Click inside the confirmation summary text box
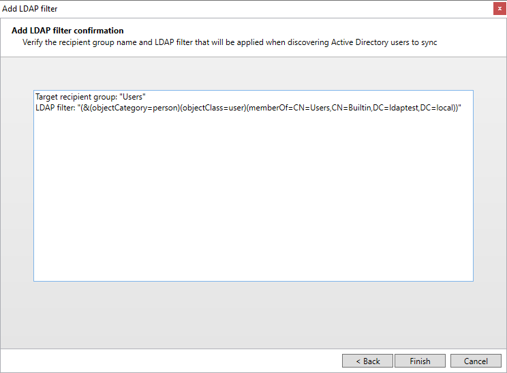This screenshot has width=507, height=373. (253, 185)
